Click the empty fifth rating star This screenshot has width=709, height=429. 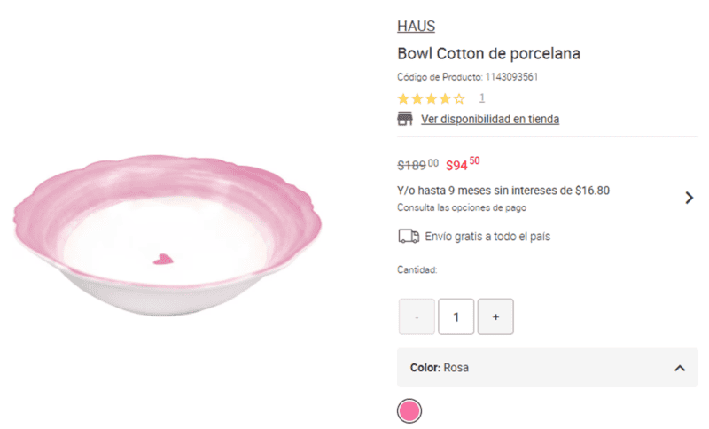(x=459, y=98)
